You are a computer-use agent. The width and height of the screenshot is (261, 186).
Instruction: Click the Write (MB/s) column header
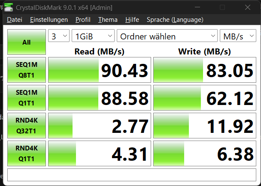(205, 51)
